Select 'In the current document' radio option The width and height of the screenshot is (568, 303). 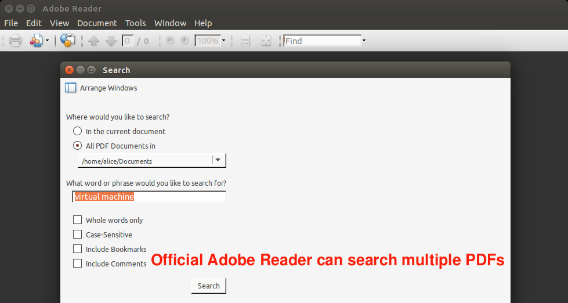point(77,131)
